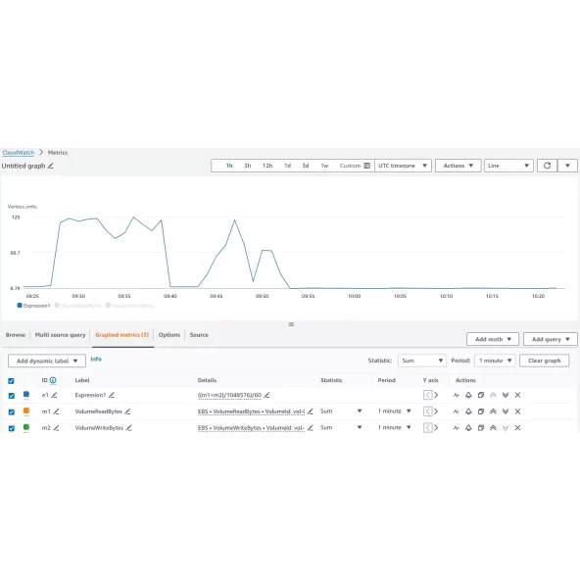Open the Add dynamic label dropdown
This screenshot has height=580, width=580.
[47, 361]
